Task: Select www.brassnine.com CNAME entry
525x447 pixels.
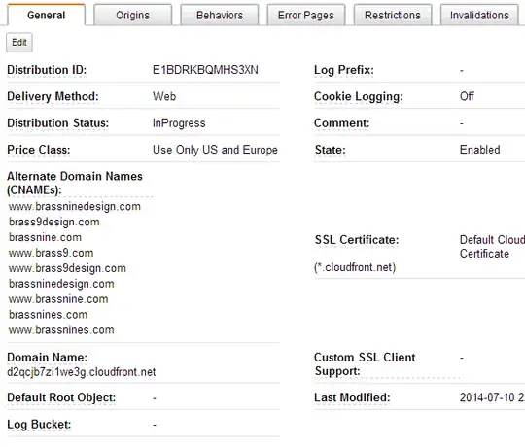Action: click(x=58, y=299)
